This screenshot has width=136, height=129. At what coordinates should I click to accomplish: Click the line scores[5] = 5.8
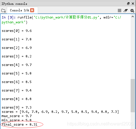[x=16, y=73]
